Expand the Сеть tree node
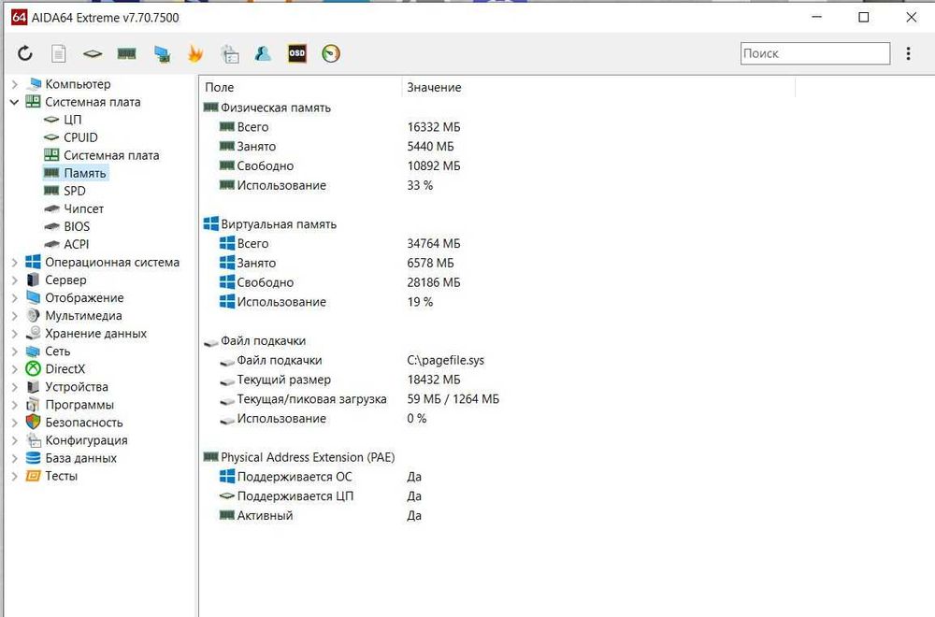Screen dimensions: 935x617 coord(15,352)
